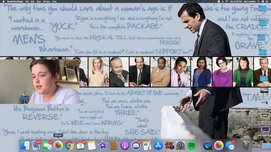Open Pages app in dock
This screenshot has width=271, height=152.
coord(147,146)
